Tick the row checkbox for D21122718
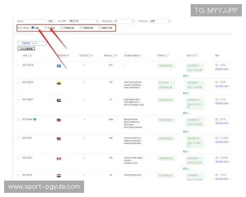Screen dimensions: 246x197 tap(18, 65)
